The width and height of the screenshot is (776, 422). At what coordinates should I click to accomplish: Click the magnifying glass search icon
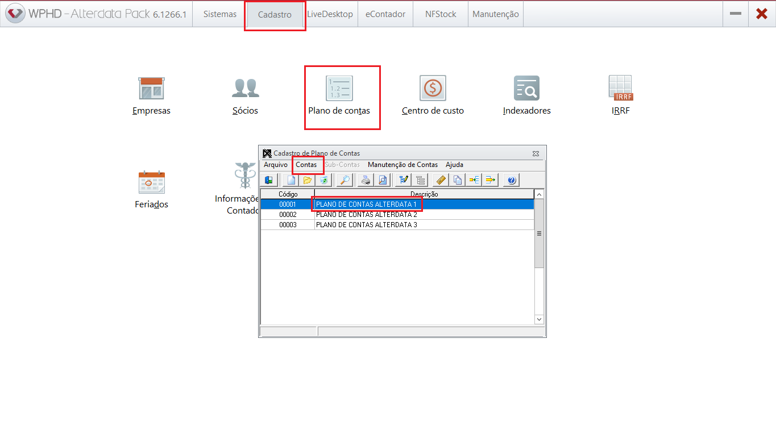pyautogui.click(x=345, y=180)
